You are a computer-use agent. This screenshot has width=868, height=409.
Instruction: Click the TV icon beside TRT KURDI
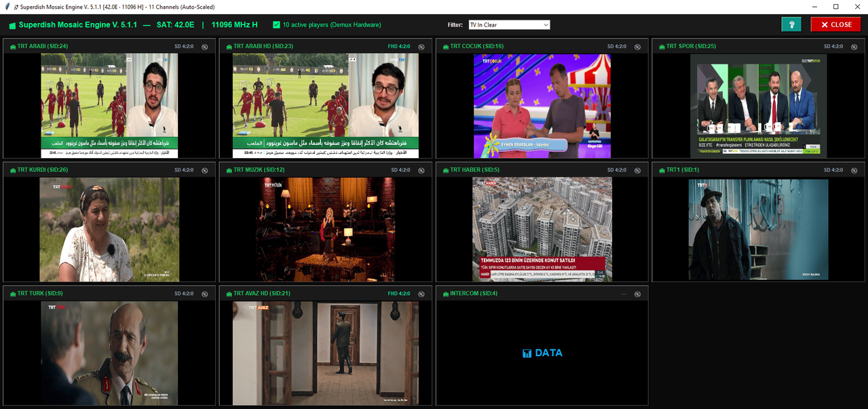tap(12, 170)
